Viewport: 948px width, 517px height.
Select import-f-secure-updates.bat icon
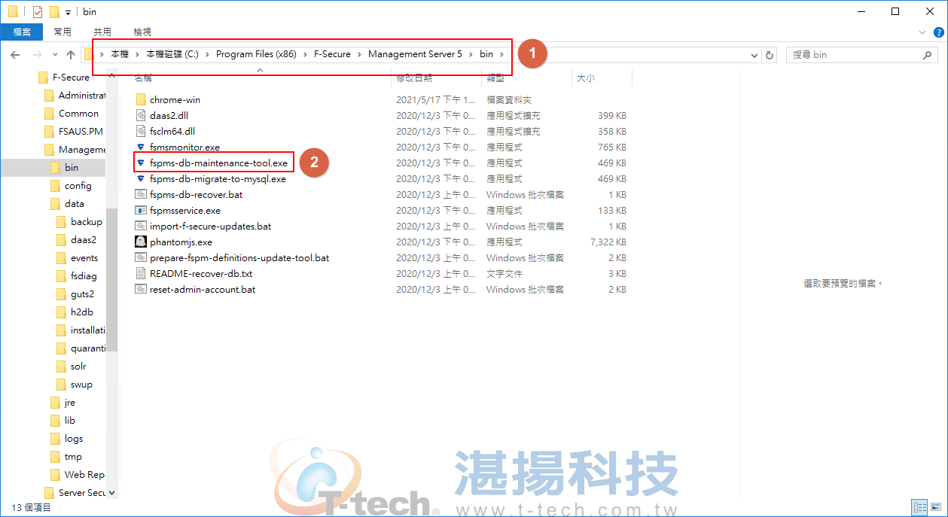pyautogui.click(x=141, y=226)
